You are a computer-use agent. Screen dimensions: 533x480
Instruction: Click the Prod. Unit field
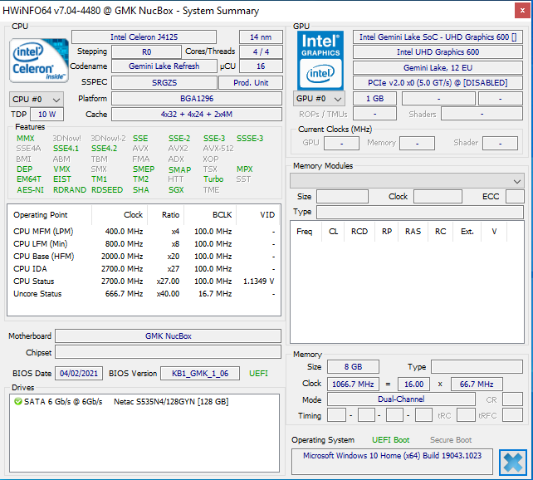pos(251,82)
